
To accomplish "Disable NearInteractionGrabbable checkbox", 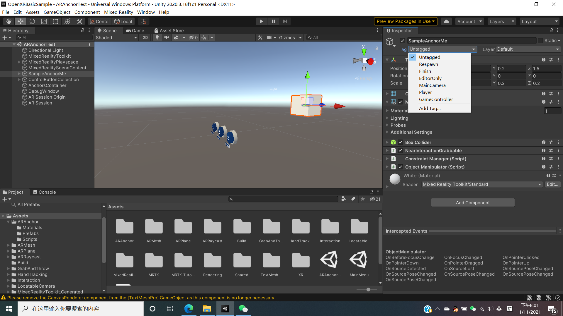I will tap(400, 150).
